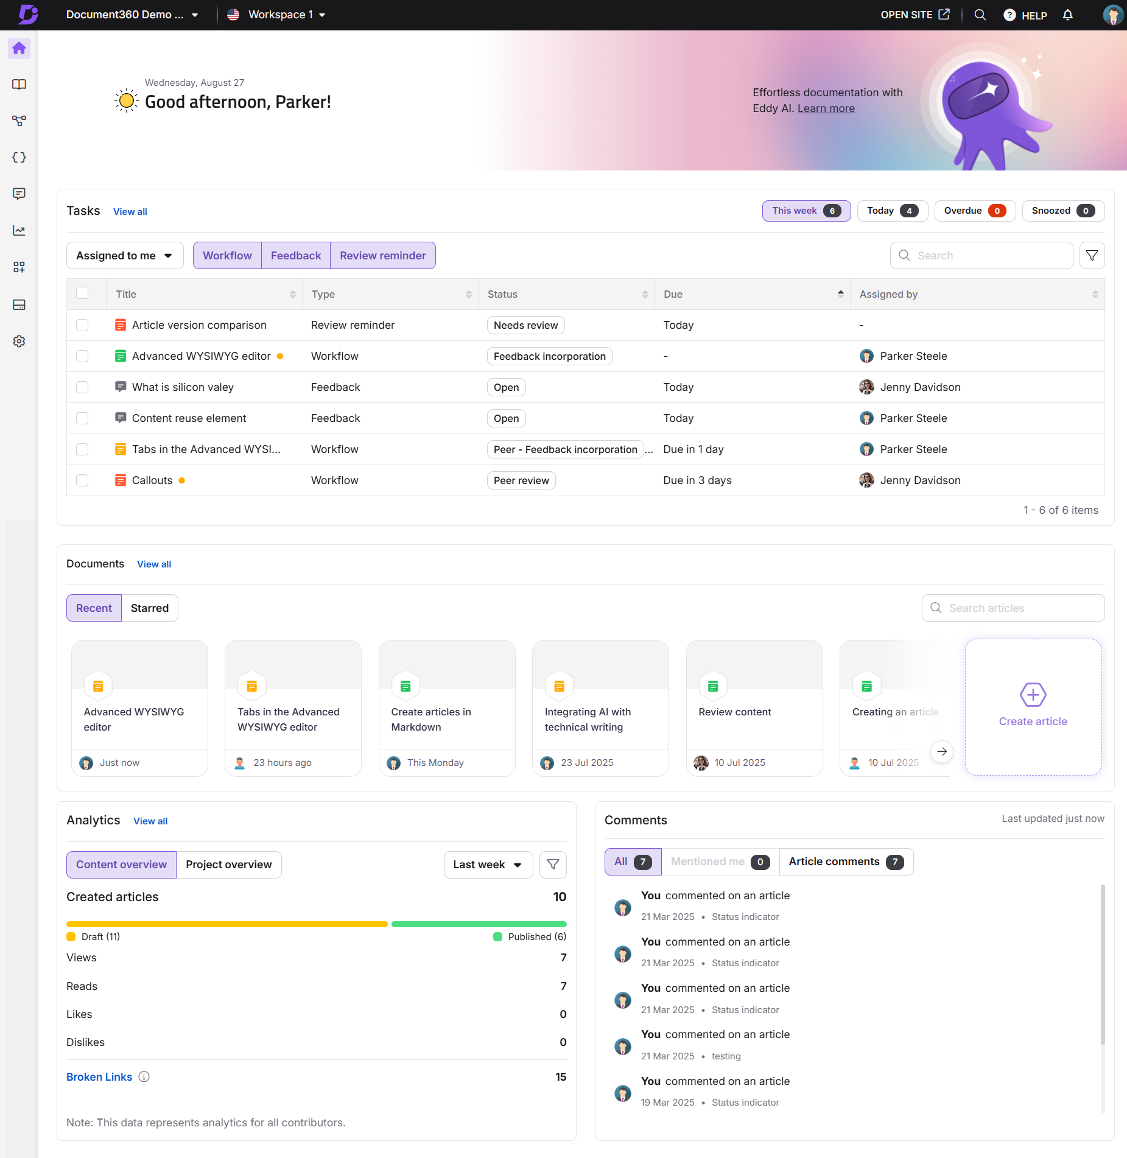Click the search magnifier in top bar
Image resolution: width=1127 pixels, height=1158 pixels.
click(980, 15)
